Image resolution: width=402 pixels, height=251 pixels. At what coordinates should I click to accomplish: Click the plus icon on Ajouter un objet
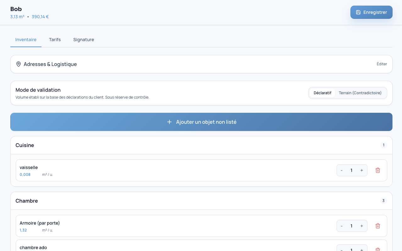coord(169,122)
